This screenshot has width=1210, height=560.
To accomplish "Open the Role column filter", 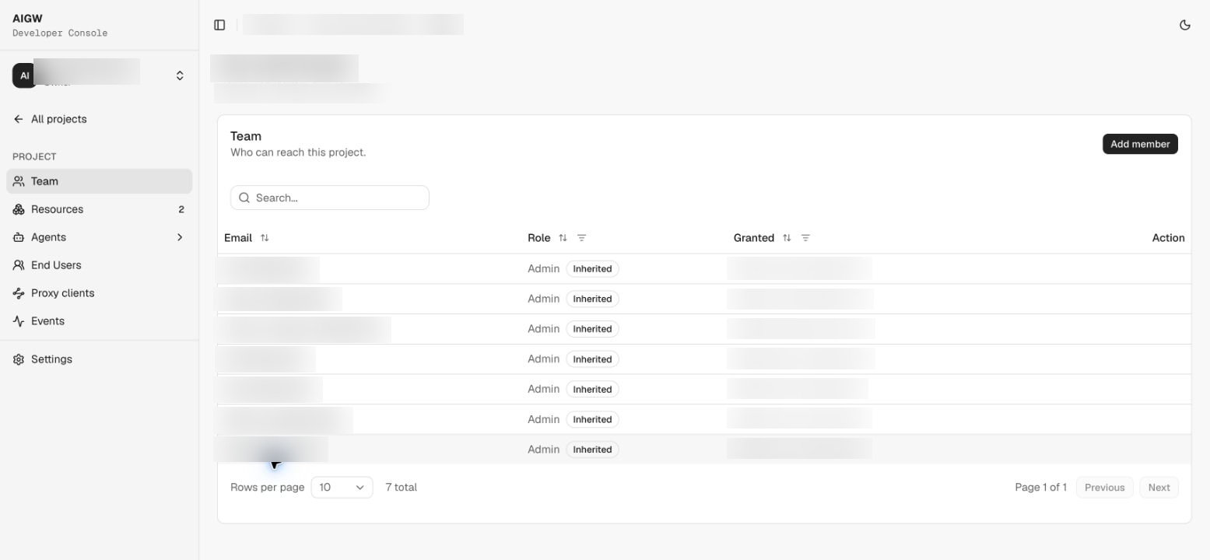I will pyautogui.click(x=581, y=238).
